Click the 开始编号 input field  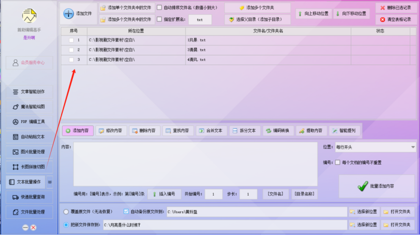[213, 194]
